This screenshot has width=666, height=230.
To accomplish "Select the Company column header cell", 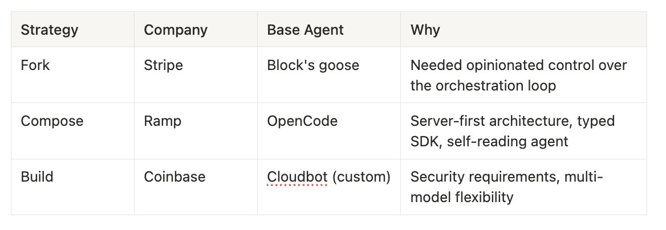I will [196, 30].
